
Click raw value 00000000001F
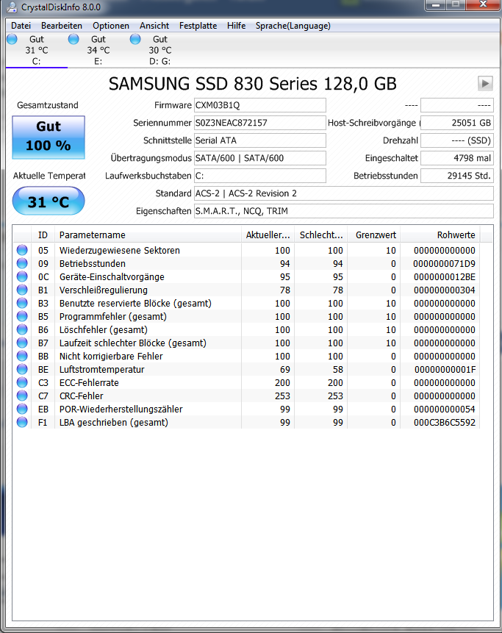pos(445,369)
